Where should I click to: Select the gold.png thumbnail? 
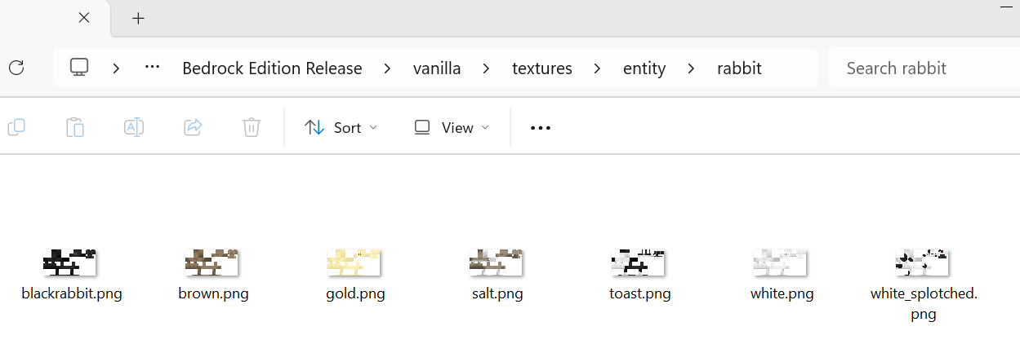click(354, 262)
